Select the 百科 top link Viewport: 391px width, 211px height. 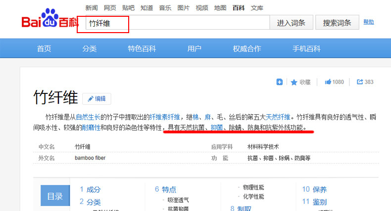pos(239,8)
